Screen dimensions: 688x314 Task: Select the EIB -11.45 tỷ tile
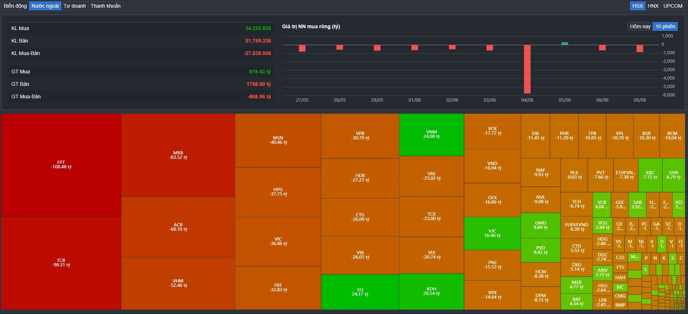pyautogui.click(x=535, y=136)
